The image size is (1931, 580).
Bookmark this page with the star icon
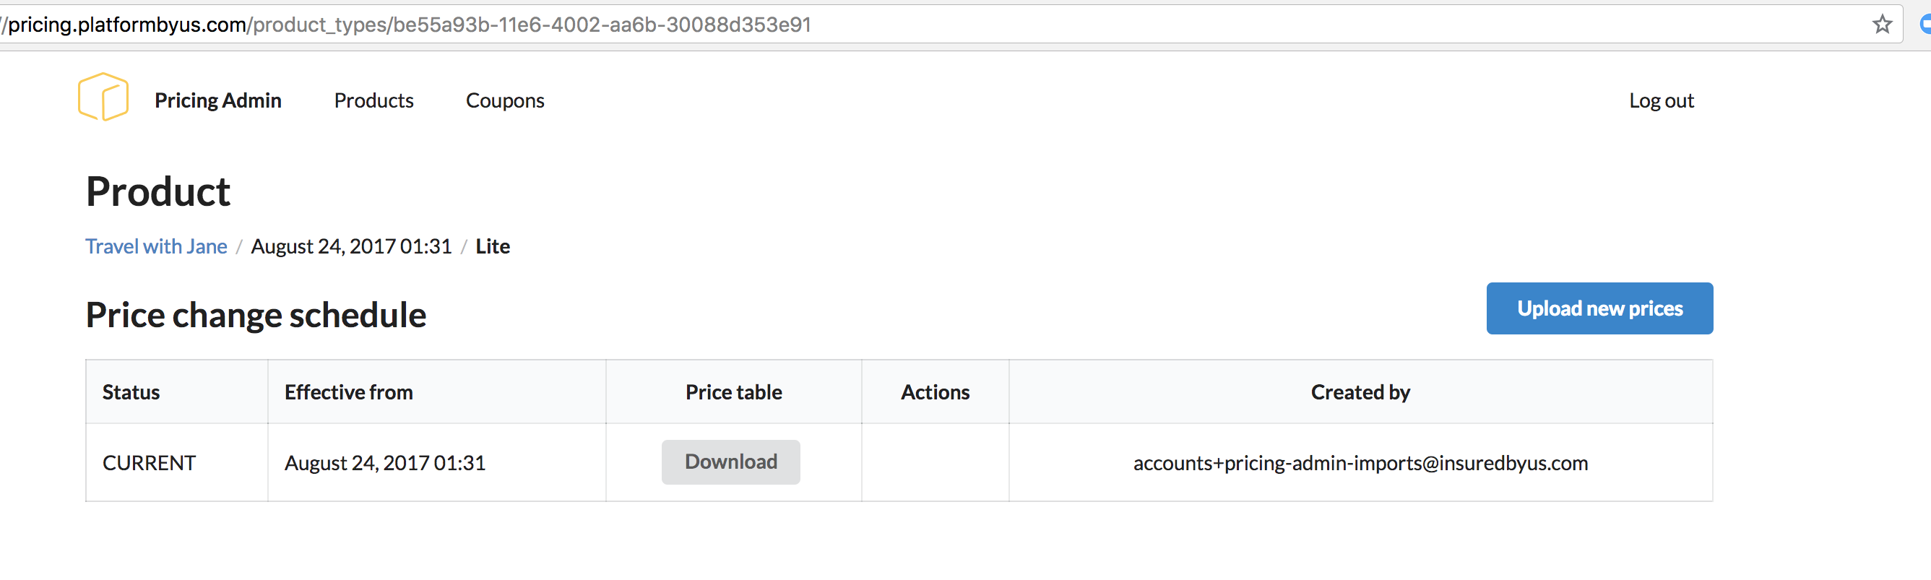[1882, 25]
